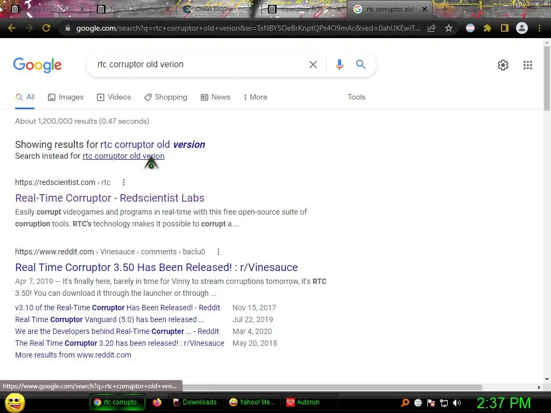Open the Yahoo! Messenger taskbar item
Viewport: 551px width, 413px height.
[x=252, y=402]
